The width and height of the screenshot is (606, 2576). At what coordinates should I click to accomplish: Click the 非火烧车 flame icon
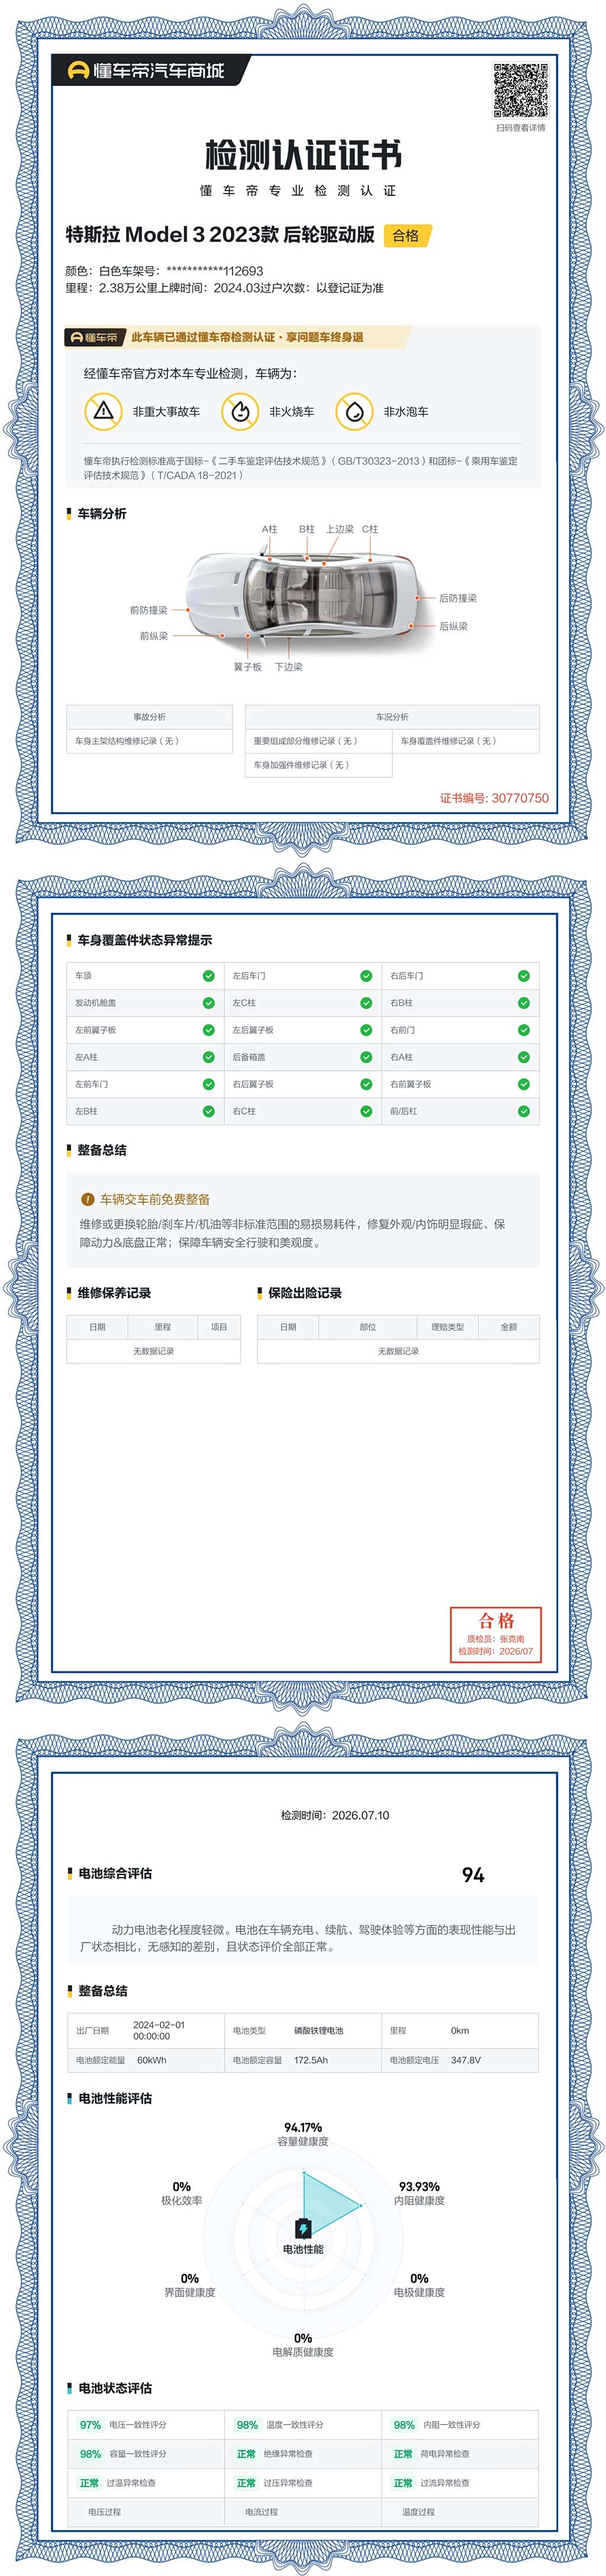(x=239, y=411)
